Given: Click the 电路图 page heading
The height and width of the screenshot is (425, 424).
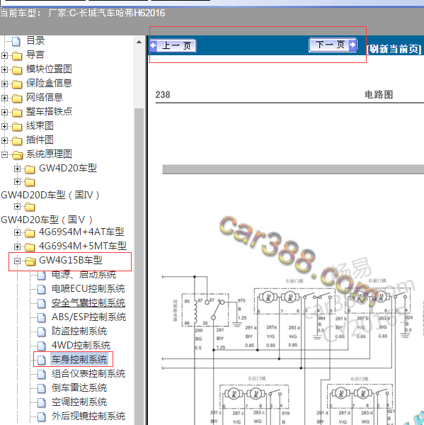Looking at the screenshot, I should click(x=379, y=95).
